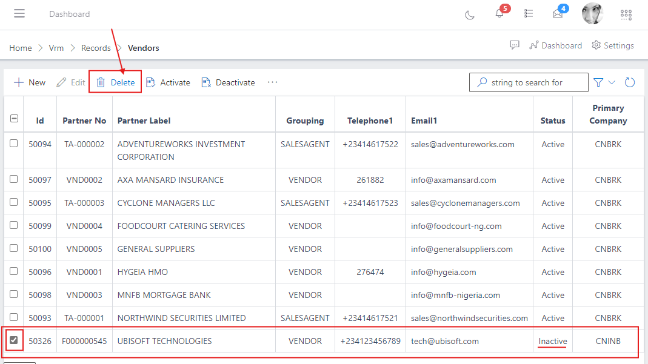Click the Delete toolbar button
The width and height of the screenshot is (648, 364).
[115, 82]
